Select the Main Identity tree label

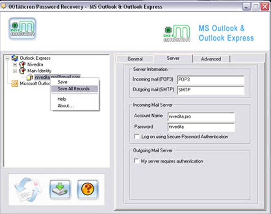pyautogui.click(x=39, y=71)
